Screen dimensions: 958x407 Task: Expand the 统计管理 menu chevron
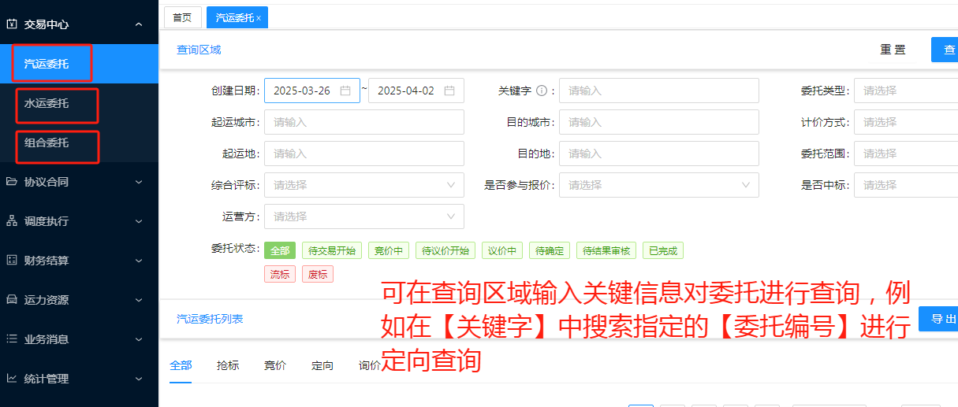[x=139, y=379]
